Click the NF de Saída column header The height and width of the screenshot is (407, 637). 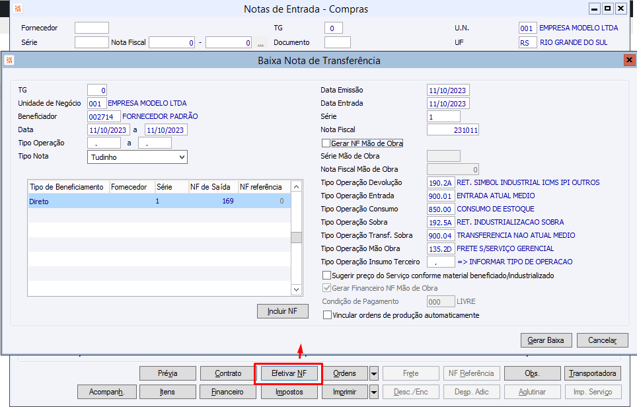pyautogui.click(x=213, y=187)
